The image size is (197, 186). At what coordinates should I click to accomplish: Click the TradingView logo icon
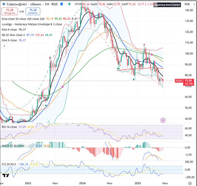point(6,176)
